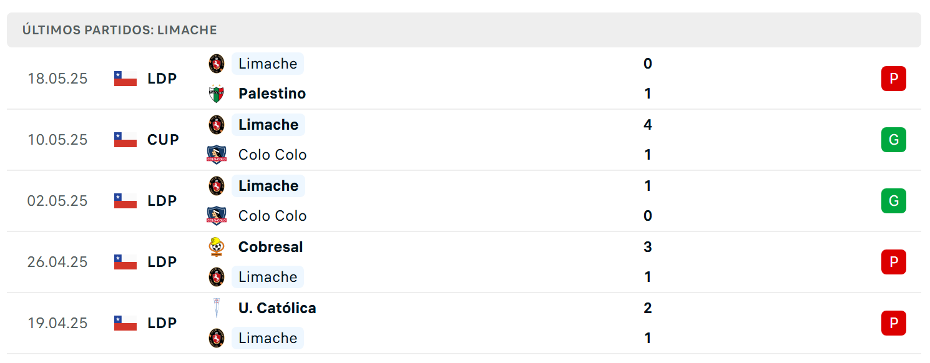The image size is (930, 363).
Task: Select the CUP competition label
Action: coord(164,140)
